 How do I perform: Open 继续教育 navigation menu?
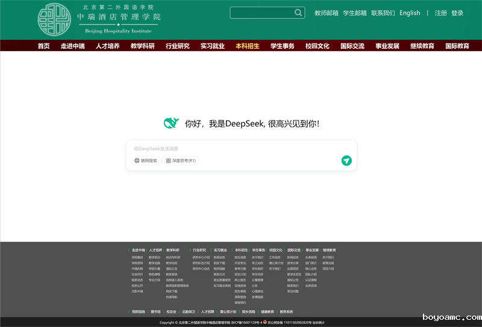tap(422, 46)
